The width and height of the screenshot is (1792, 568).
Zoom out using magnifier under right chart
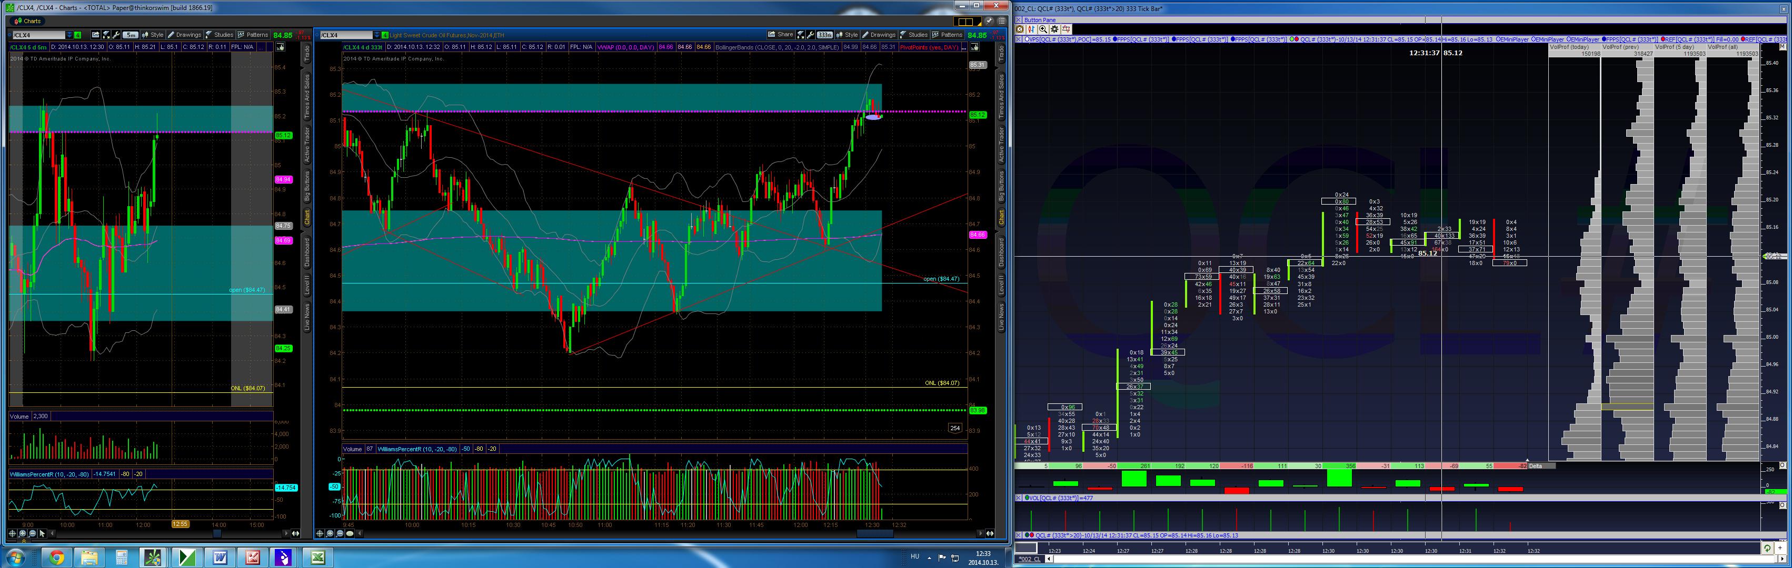[340, 533]
